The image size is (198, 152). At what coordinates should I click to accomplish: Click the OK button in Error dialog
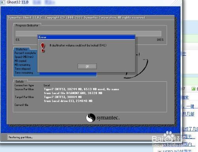[x=87, y=66]
